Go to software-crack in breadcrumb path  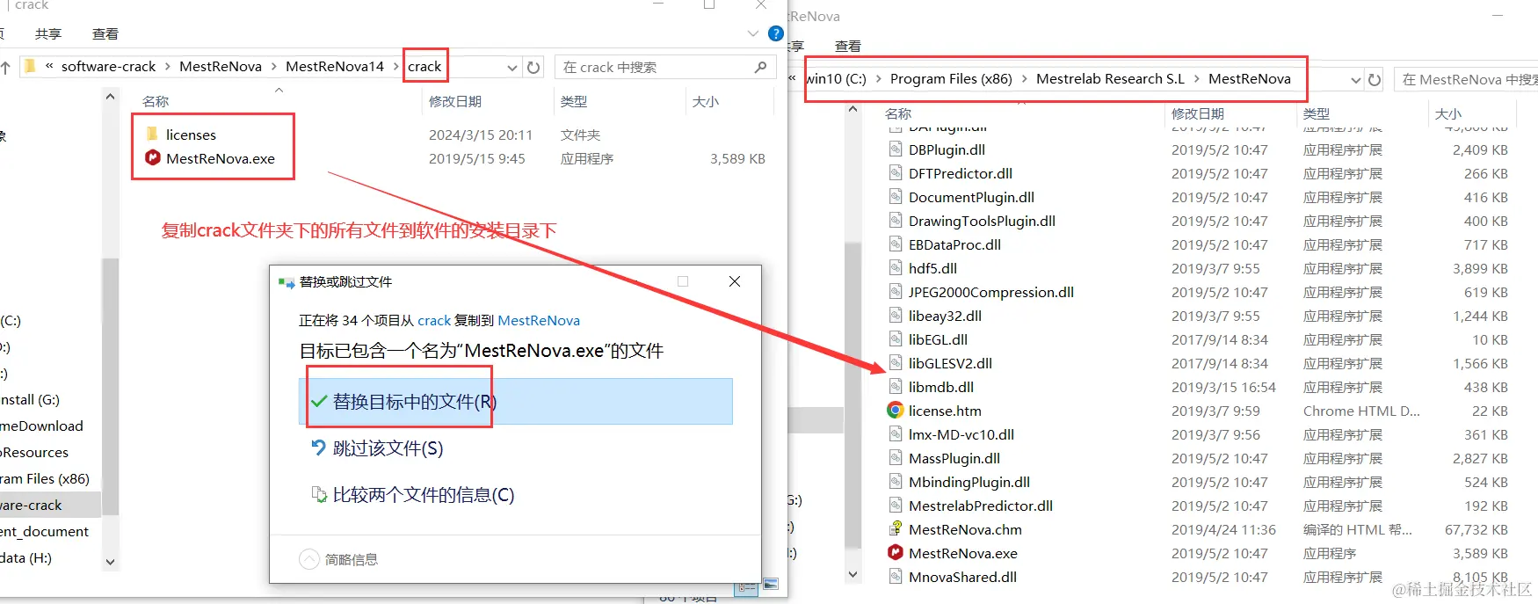[x=108, y=66]
